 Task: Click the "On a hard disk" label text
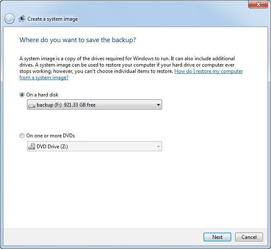[x=42, y=95]
